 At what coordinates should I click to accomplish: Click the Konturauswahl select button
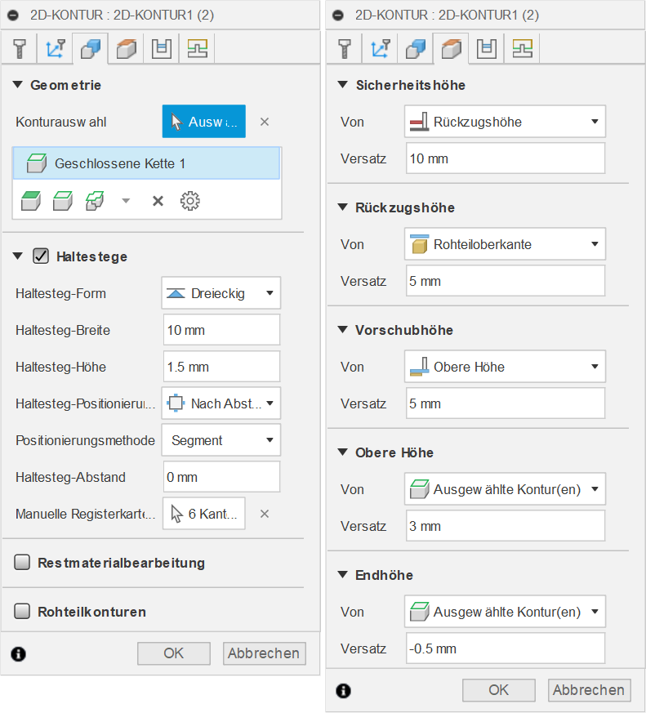[x=203, y=122]
